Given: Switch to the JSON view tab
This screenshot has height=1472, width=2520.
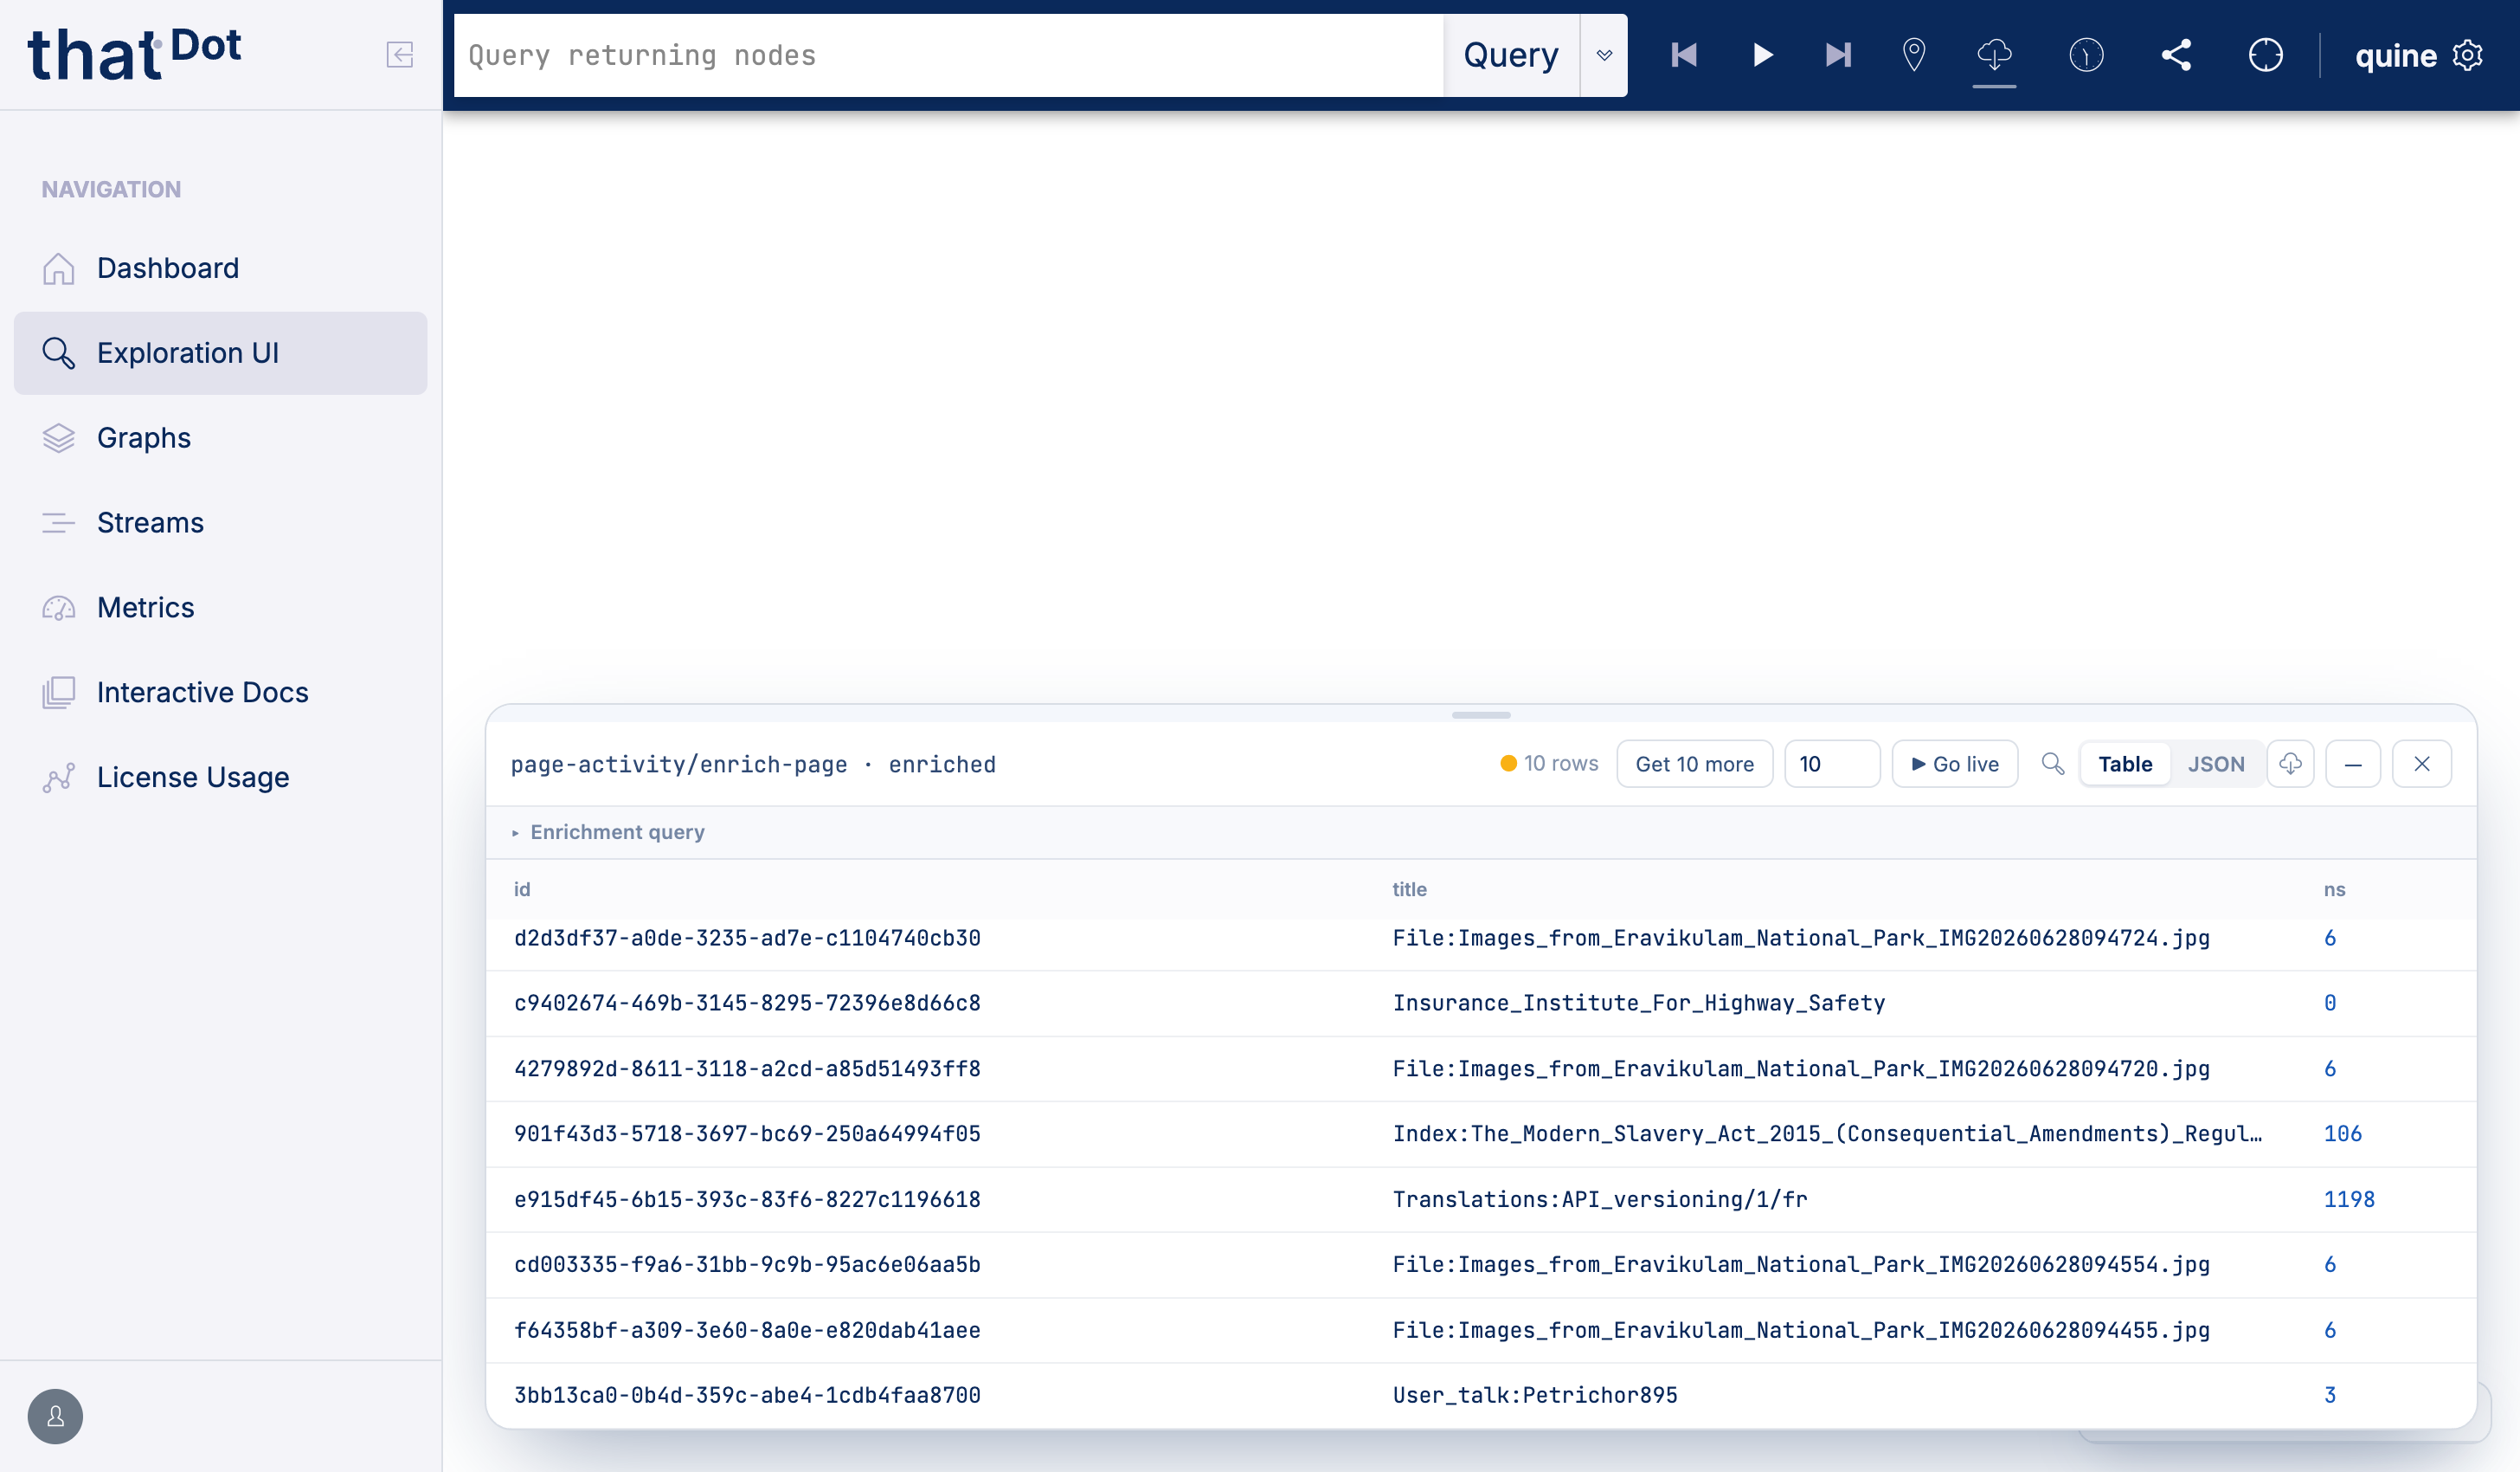Looking at the screenshot, I should pos(2216,764).
